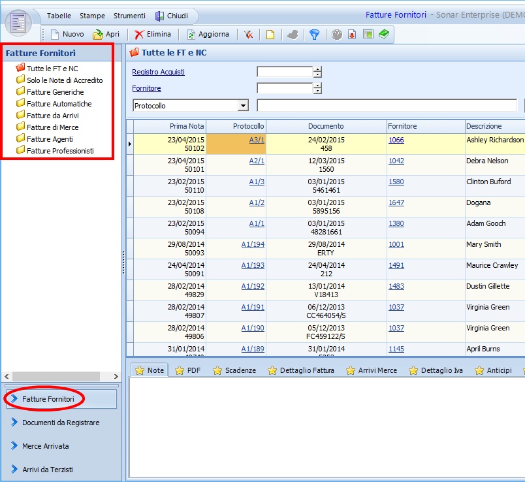Click the gray clock icon in toolbar

[336, 35]
